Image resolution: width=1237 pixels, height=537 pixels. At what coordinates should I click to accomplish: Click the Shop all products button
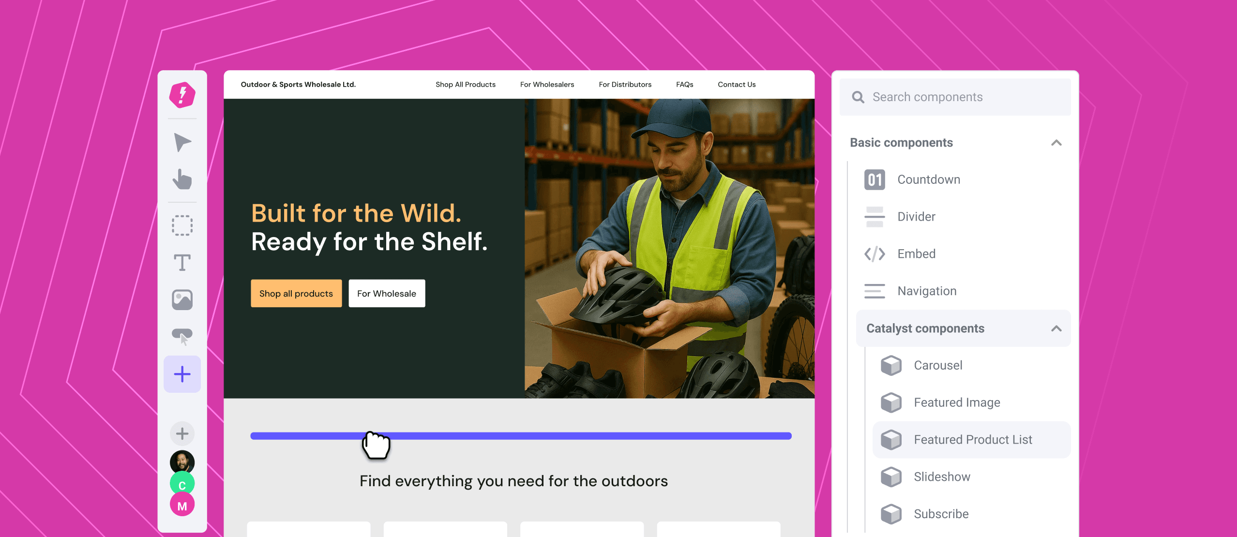(x=296, y=293)
